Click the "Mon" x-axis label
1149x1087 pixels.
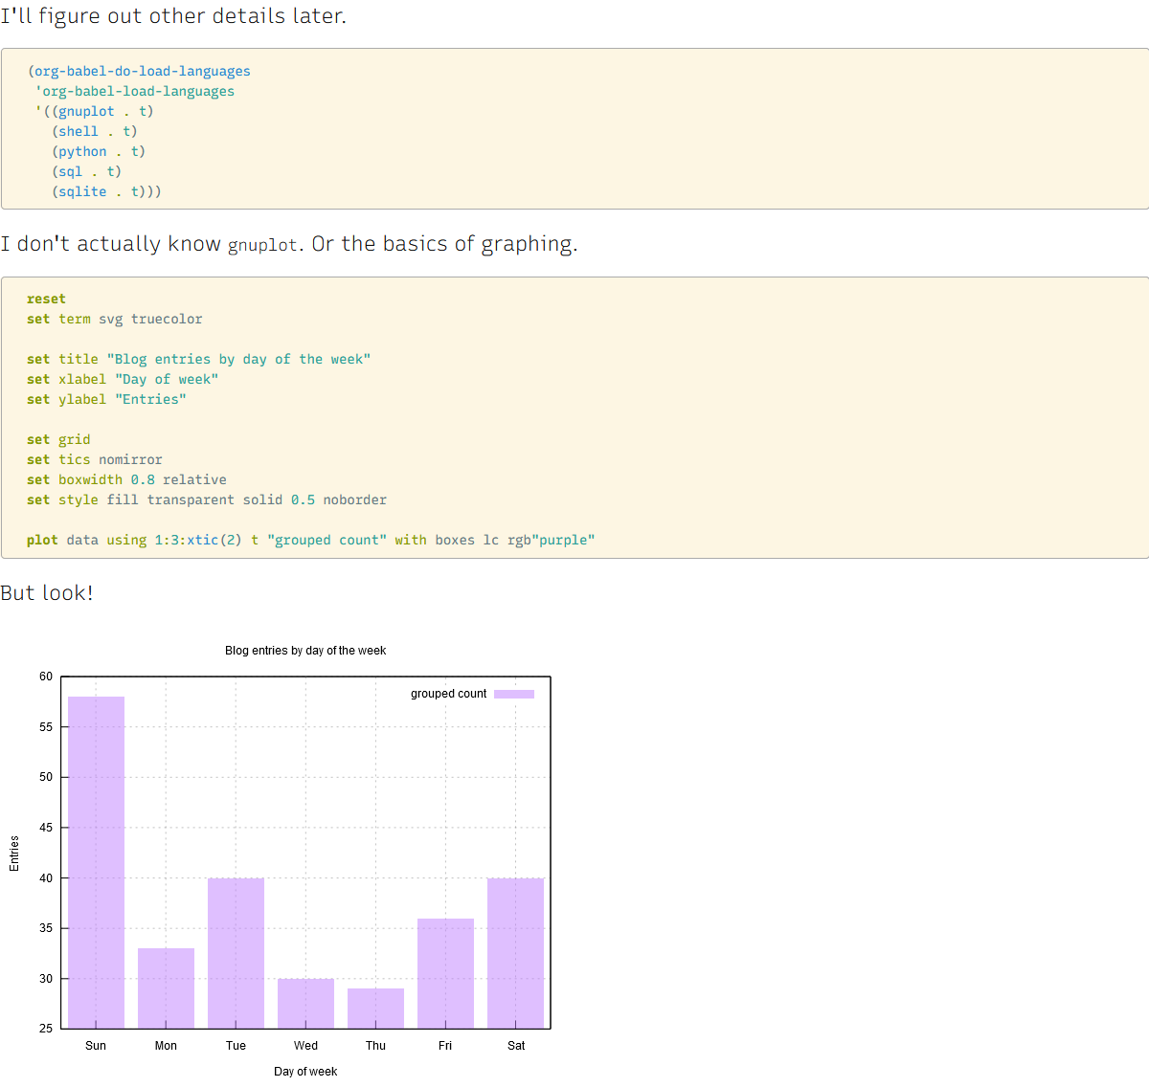166,1046
